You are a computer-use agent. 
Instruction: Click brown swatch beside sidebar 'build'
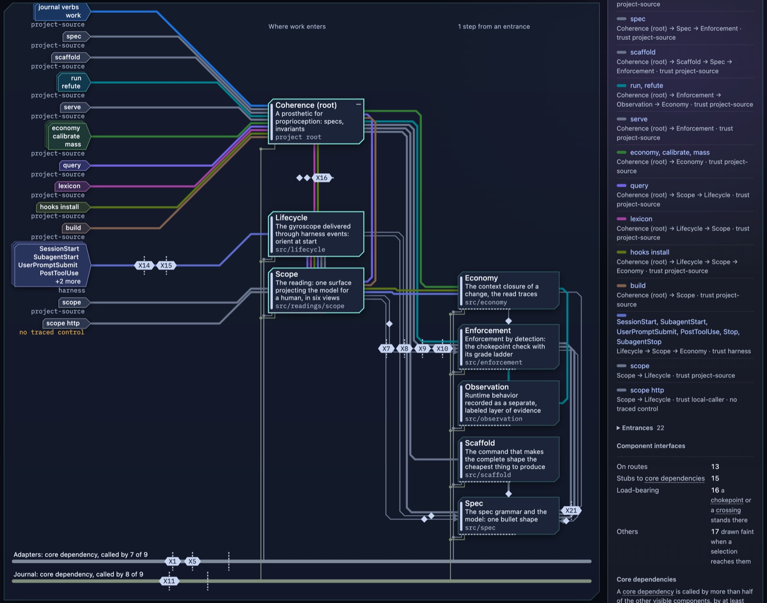click(x=621, y=285)
